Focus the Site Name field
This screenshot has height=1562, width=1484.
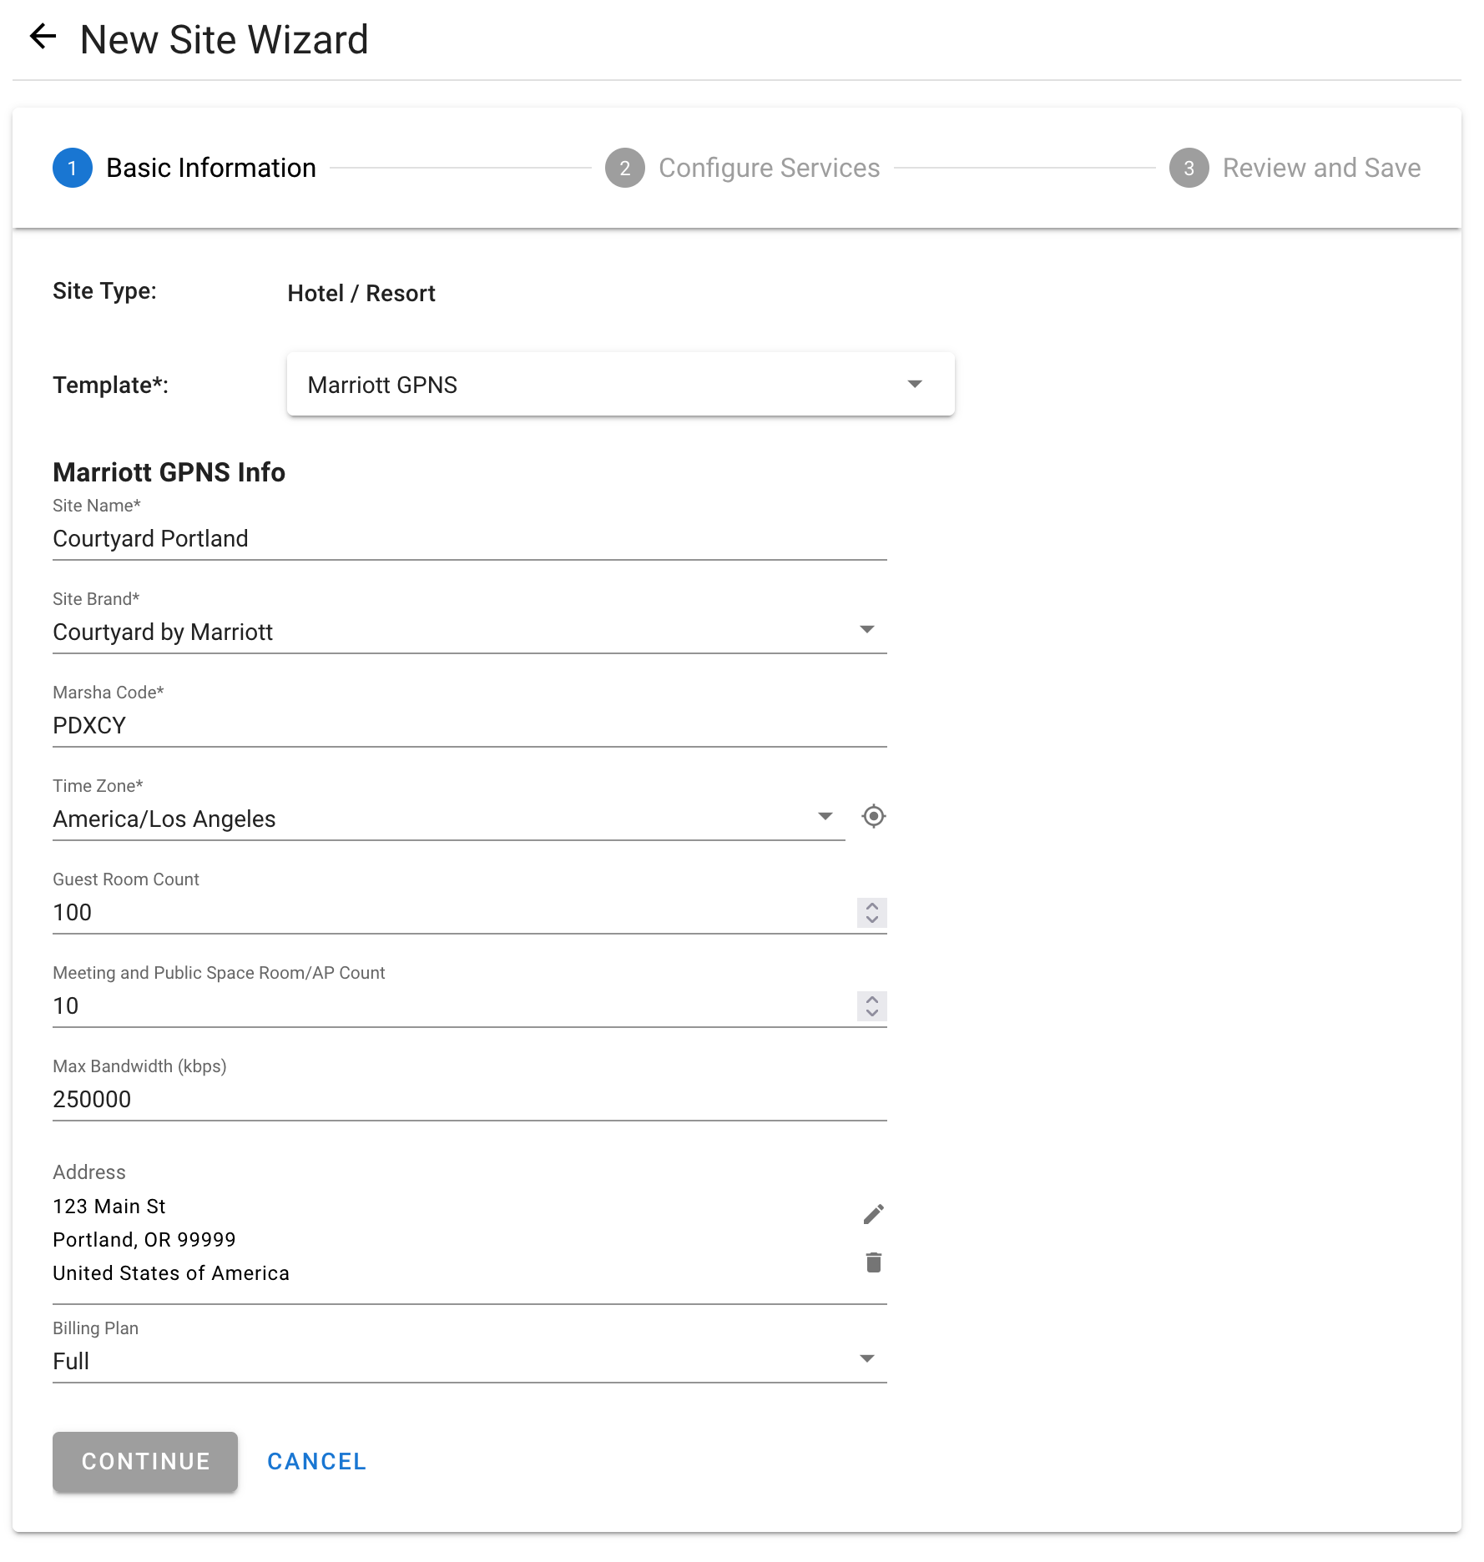click(469, 538)
